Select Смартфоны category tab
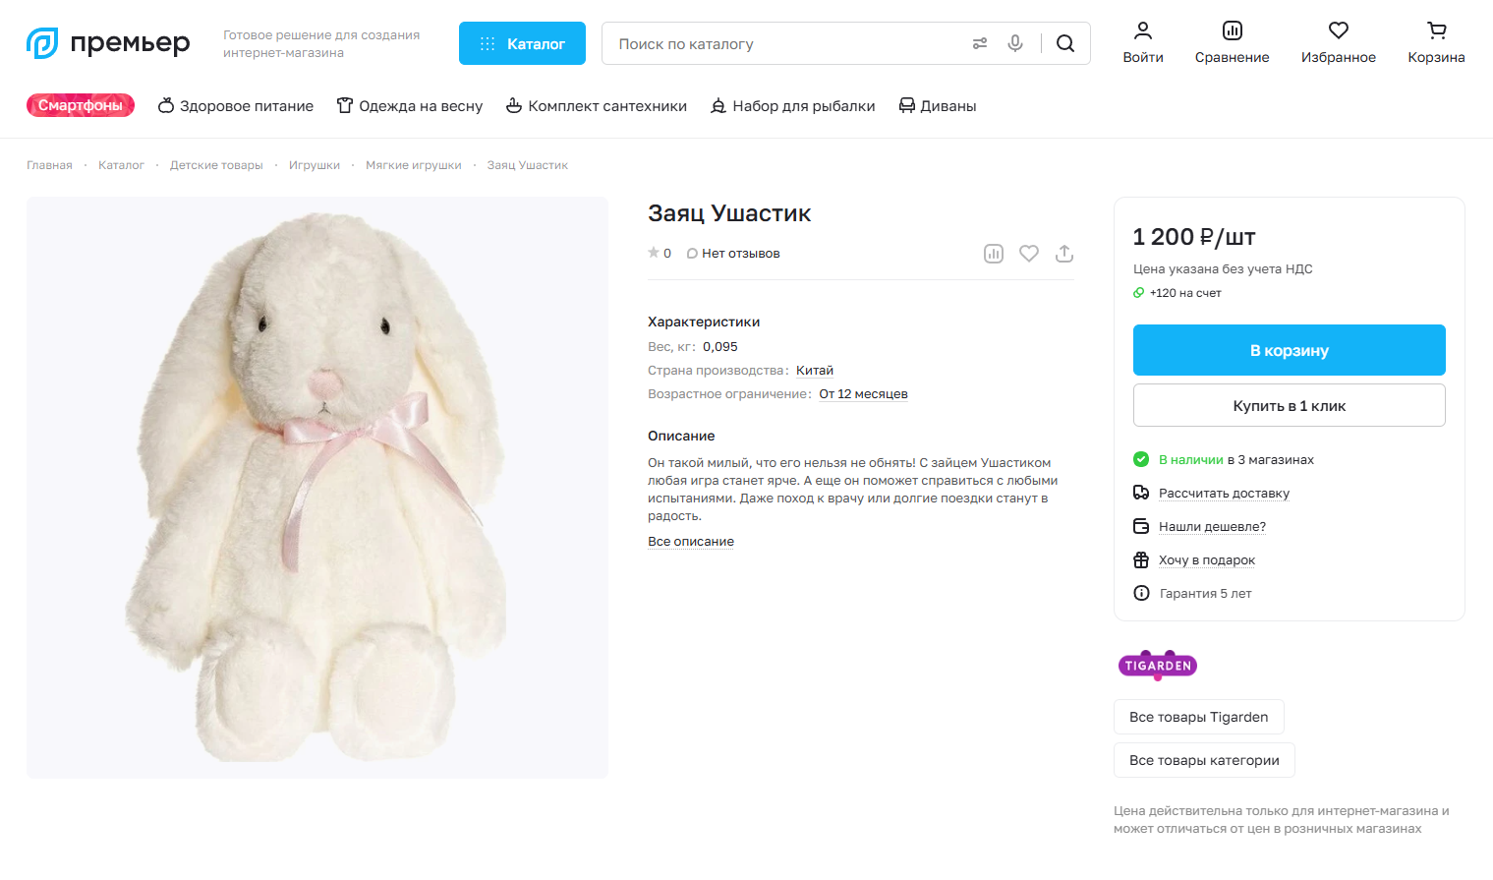The width and height of the screenshot is (1493, 880). (81, 105)
